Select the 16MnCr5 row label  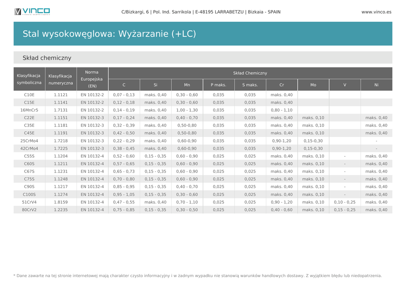[29, 110]
